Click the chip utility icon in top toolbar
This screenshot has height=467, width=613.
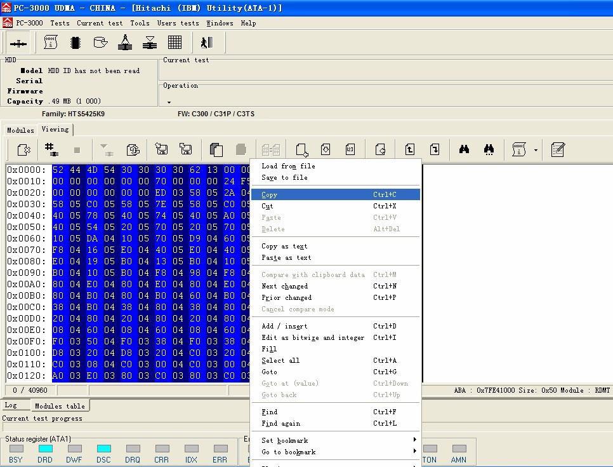pyautogui.click(x=76, y=43)
